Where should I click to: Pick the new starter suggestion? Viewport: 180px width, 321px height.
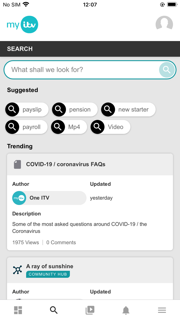(128, 109)
